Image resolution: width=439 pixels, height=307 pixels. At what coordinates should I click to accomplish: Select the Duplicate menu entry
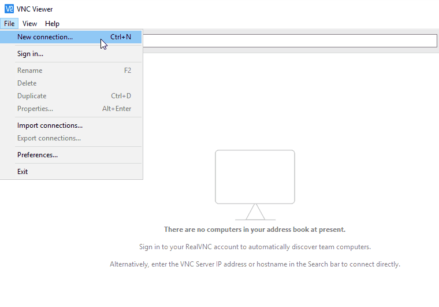tap(71, 96)
